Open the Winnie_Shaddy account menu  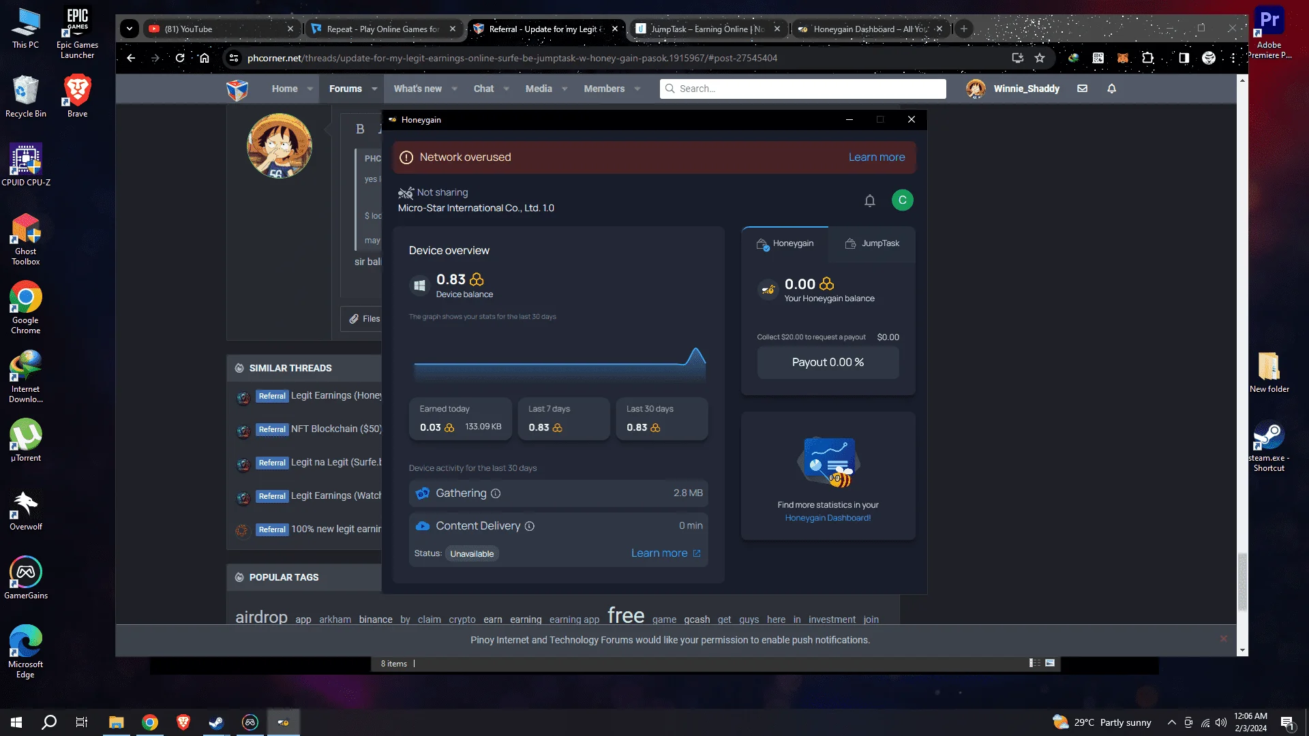click(x=1012, y=89)
